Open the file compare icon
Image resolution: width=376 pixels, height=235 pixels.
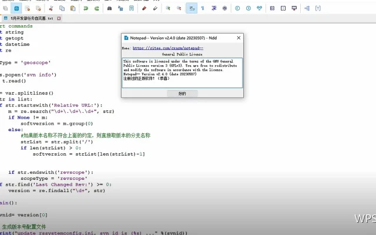(x=272, y=8)
